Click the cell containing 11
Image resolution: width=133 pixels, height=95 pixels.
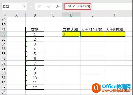(x=35, y=83)
